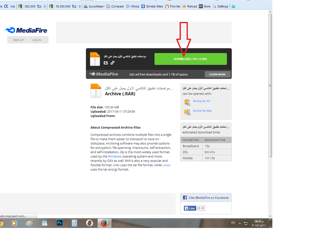The height and width of the screenshot is (247, 309).
Task: Open Calculator from the taskbar
Action: point(74,223)
